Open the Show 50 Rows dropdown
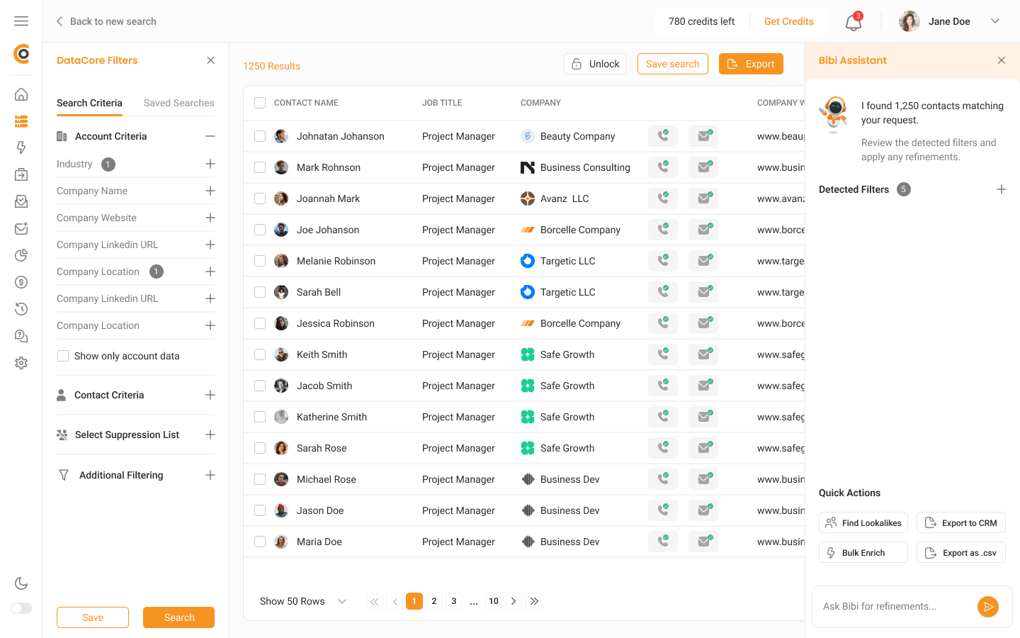The image size is (1020, 638). 303,601
